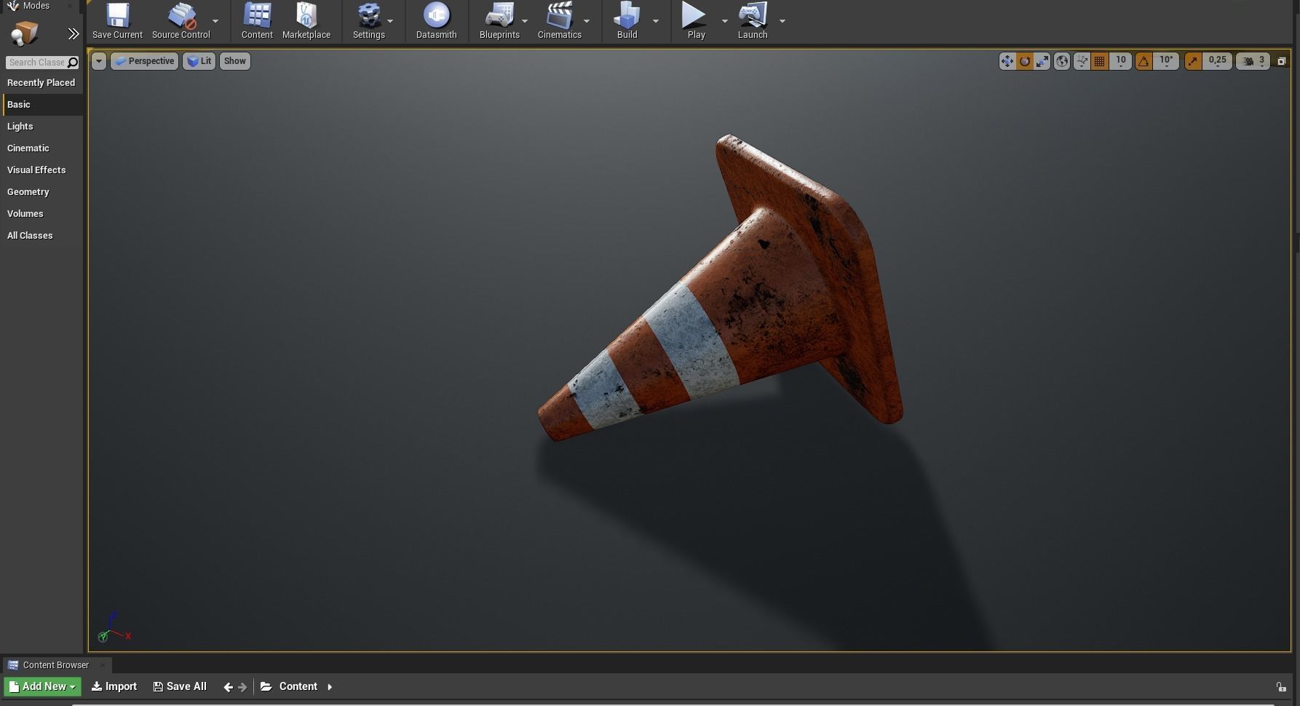Viewport: 1300px width, 706px height.
Task: Select the All Classes category
Action: pos(43,236)
